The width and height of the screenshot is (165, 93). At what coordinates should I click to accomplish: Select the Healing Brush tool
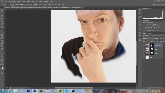click(x=2, y=27)
